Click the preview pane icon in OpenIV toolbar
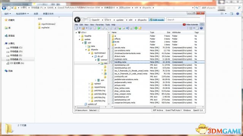This screenshot has width=243, height=136. tap(197, 28)
